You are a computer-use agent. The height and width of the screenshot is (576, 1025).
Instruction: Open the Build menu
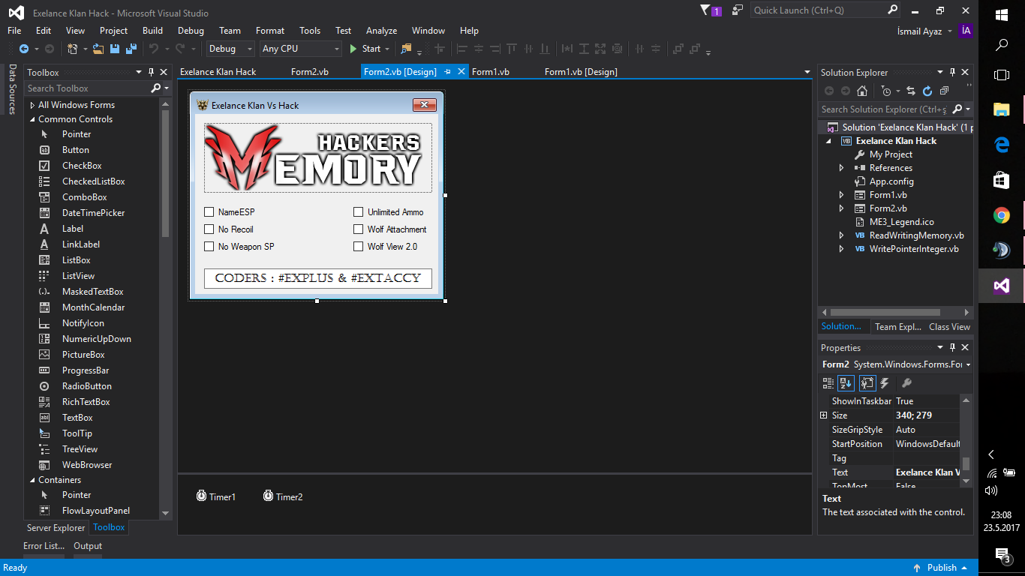(x=152, y=31)
